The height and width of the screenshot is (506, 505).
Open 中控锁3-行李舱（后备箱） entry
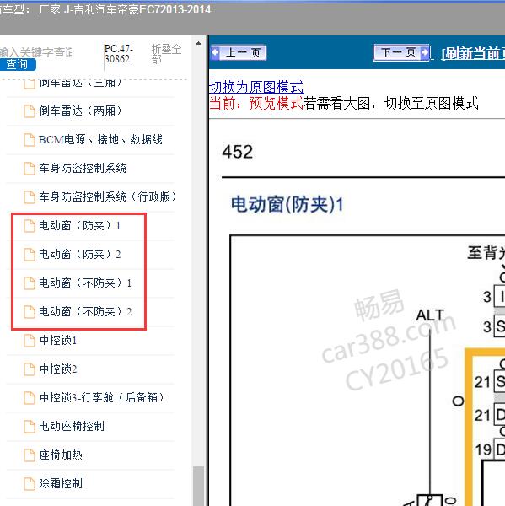tap(102, 397)
